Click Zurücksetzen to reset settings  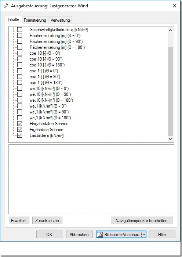pos(47,221)
